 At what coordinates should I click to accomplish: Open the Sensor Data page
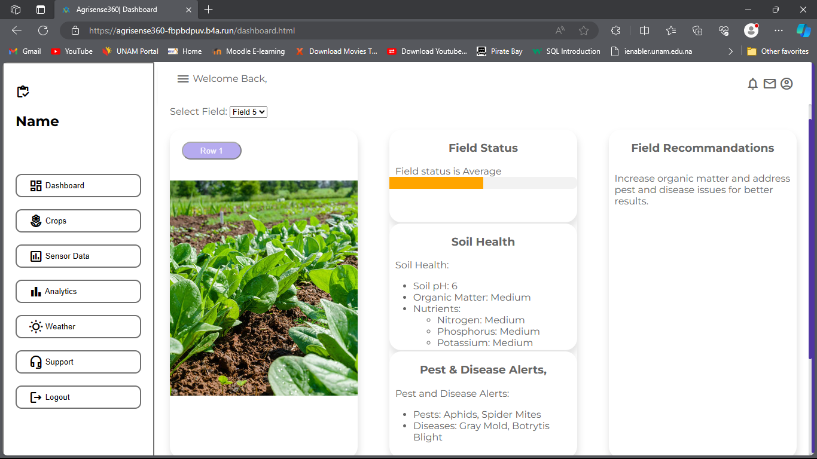[78, 256]
